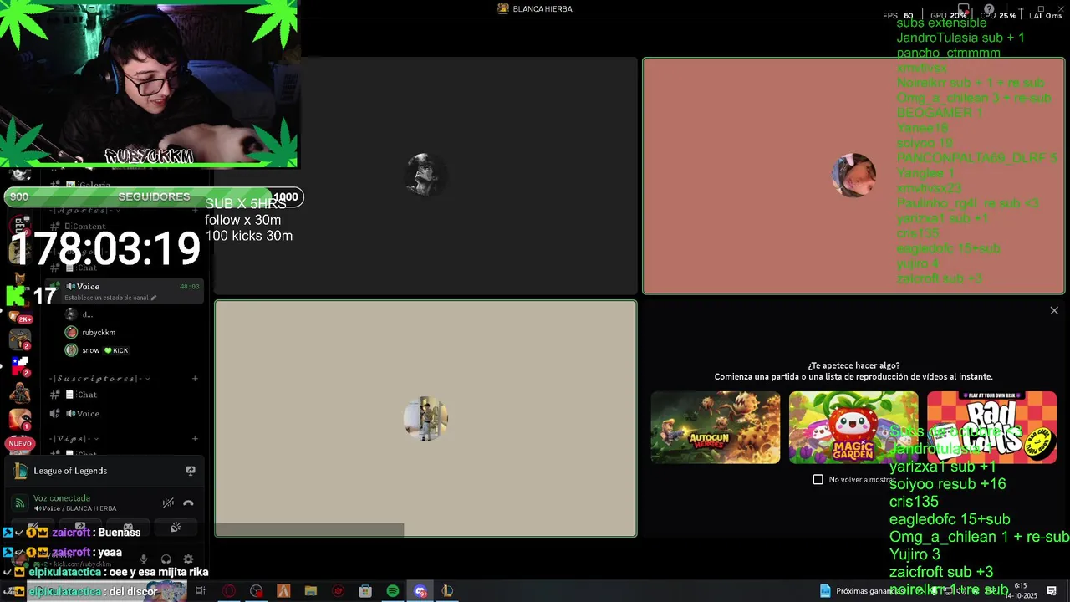The height and width of the screenshot is (602, 1070).
Task: Click zaicroft username in 'Buenass' message
Action: (71, 533)
